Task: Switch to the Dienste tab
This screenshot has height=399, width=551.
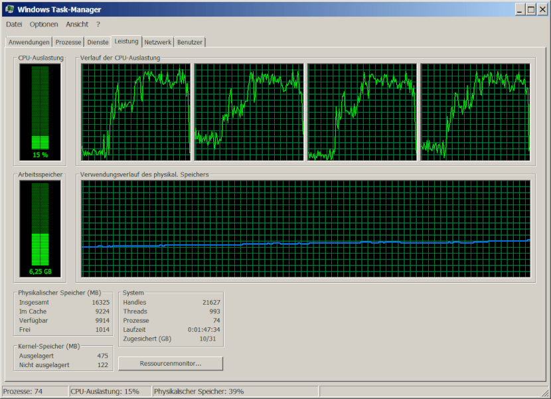Action: click(98, 42)
